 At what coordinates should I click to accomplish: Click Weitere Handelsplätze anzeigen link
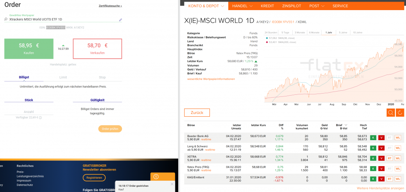tap(380, 188)
